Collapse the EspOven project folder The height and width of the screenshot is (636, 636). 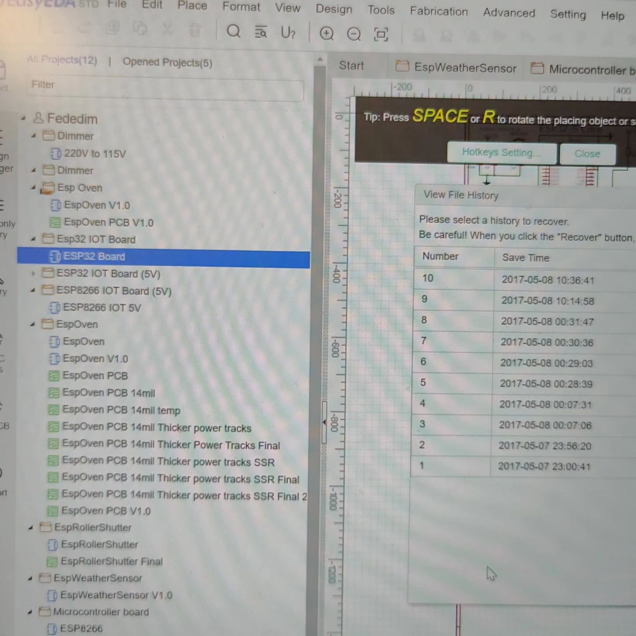[33, 324]
